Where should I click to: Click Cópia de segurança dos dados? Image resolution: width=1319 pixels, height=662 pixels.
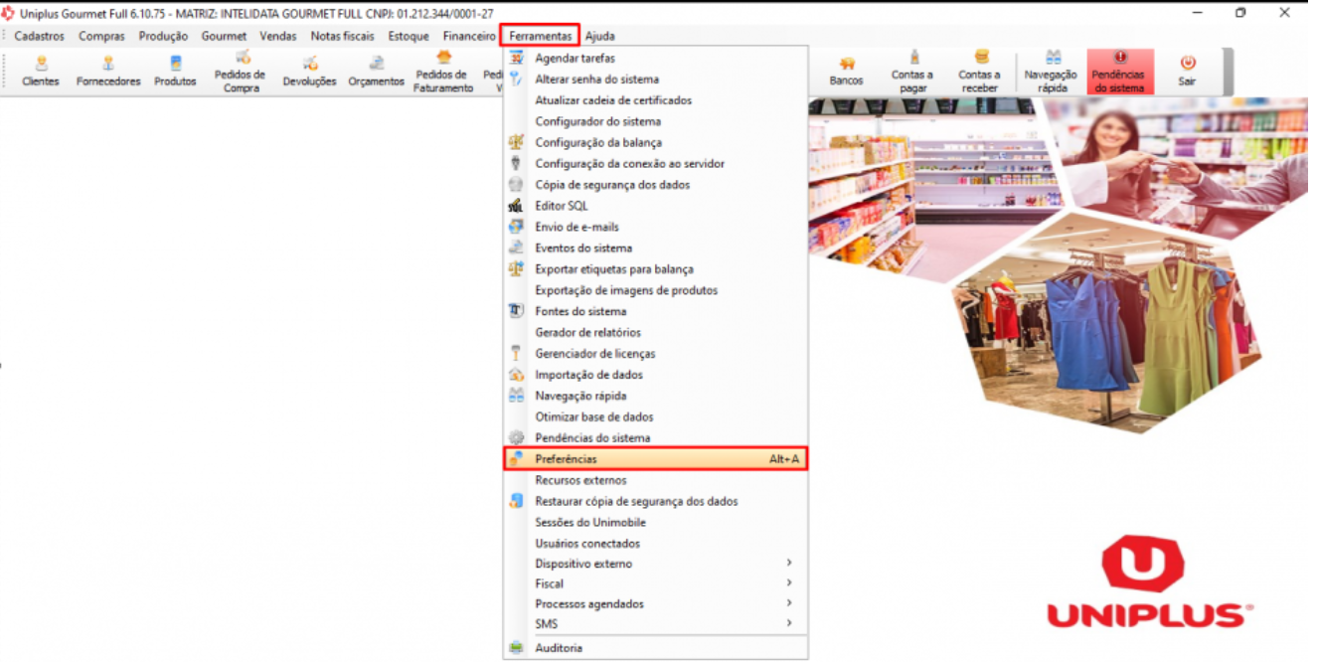click(612, 185)
